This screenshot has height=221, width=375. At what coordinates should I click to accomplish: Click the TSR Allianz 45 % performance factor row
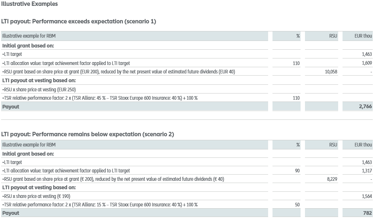coord(100,98)
